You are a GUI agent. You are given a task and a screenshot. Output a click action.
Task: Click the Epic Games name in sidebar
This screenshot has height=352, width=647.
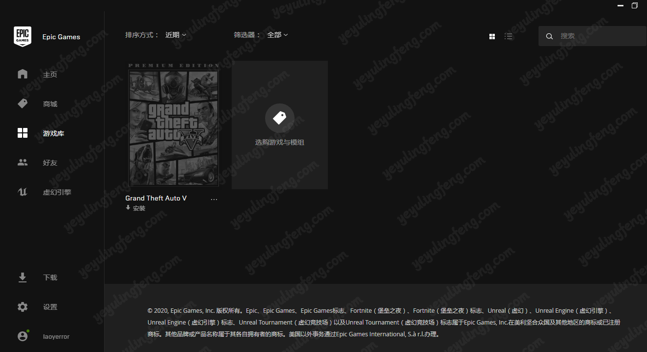[x=61, y=37]
